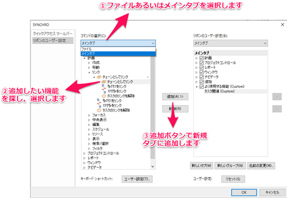Viewport: 287px width, 198px height.
Task: Select the 中央表示 tree item
Action: click(100, 120)
